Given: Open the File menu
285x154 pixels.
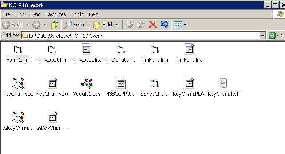Looking at the screenshot, I should click(x=7, y=14).
